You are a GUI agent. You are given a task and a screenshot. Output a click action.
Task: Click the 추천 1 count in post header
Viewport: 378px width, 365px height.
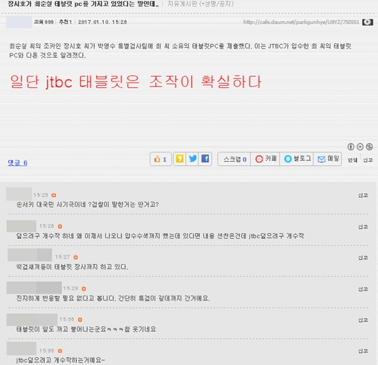(65, 22)
